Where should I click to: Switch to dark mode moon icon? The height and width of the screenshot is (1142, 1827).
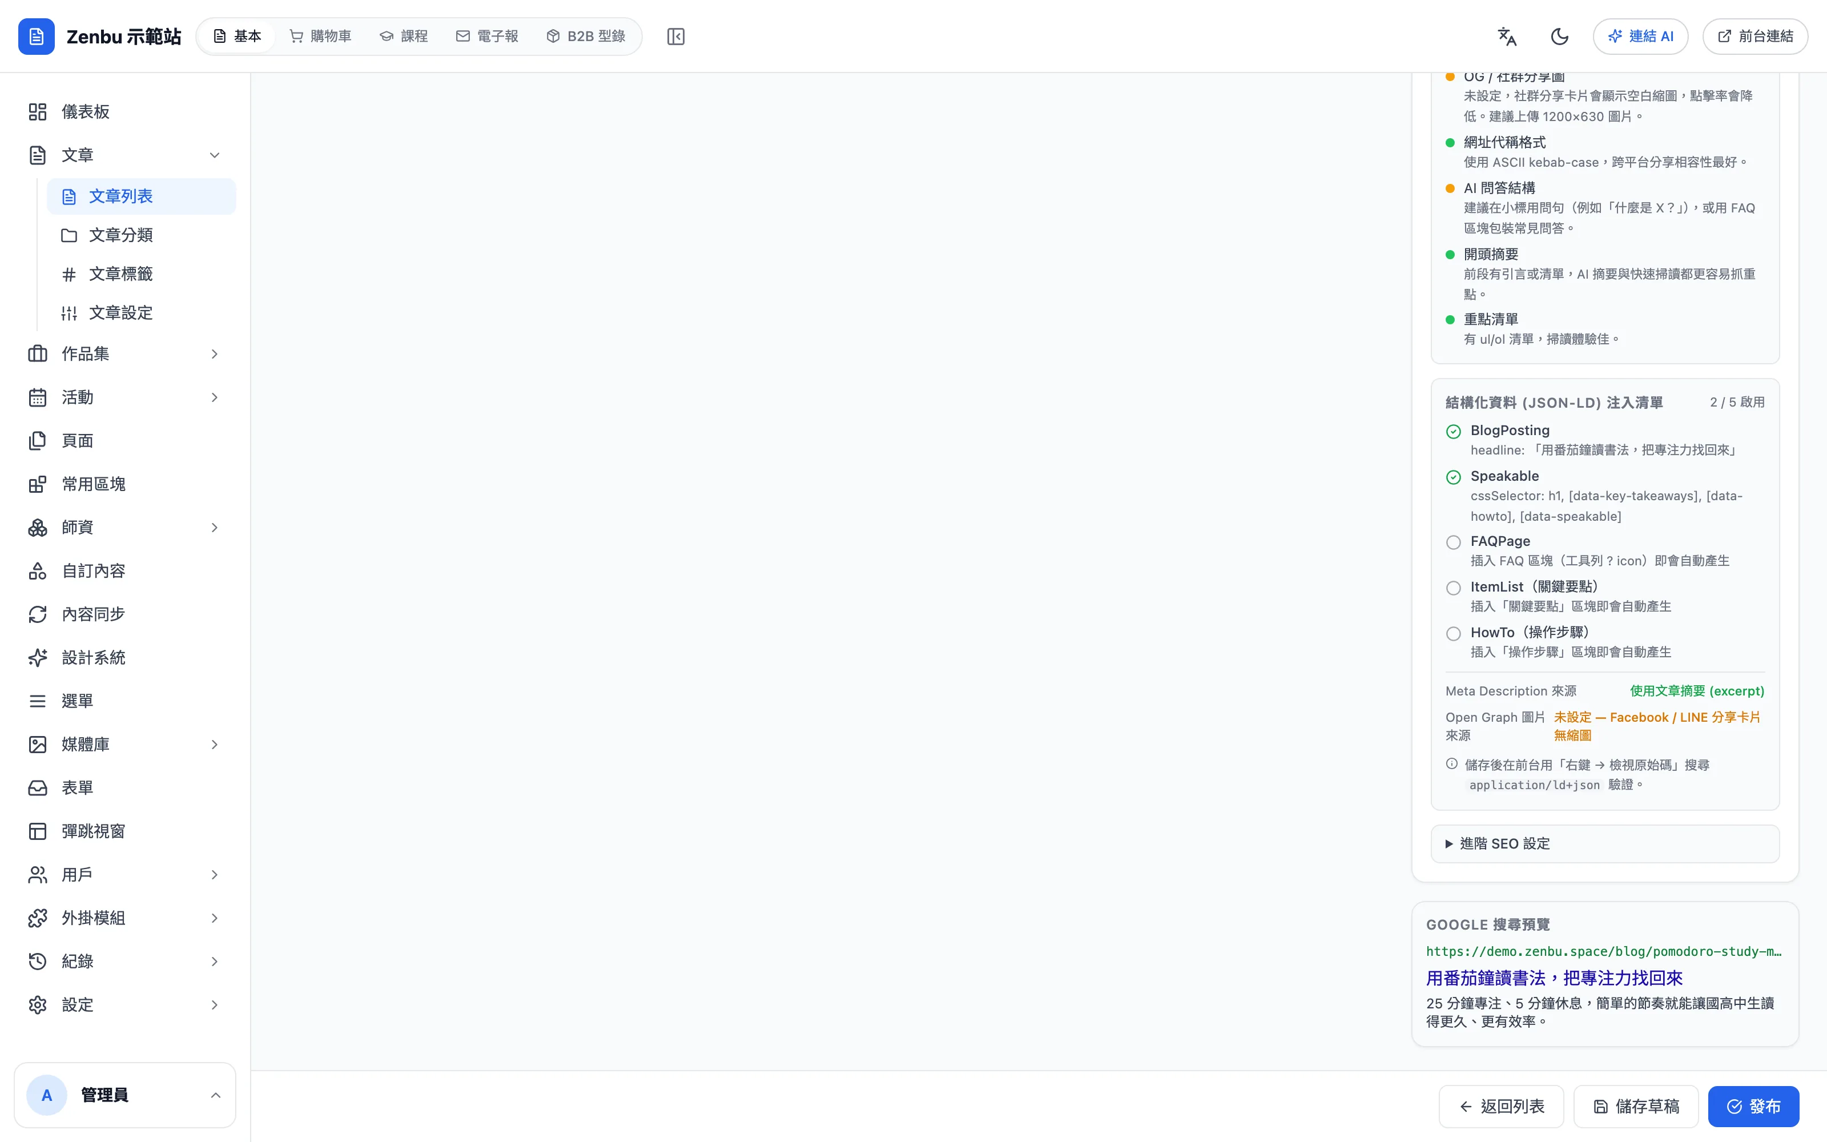tap(1560, 36)
